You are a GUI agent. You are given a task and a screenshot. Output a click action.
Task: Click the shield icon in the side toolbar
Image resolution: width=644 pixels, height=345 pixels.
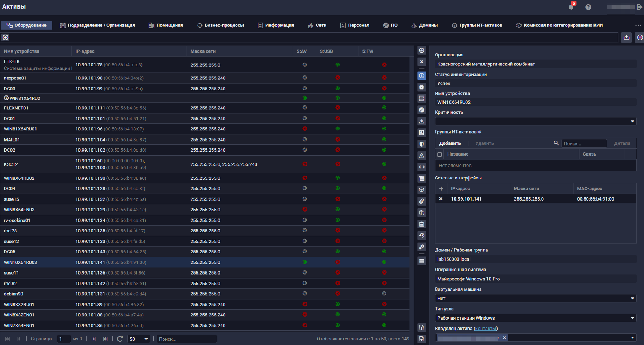pos(422,144)
